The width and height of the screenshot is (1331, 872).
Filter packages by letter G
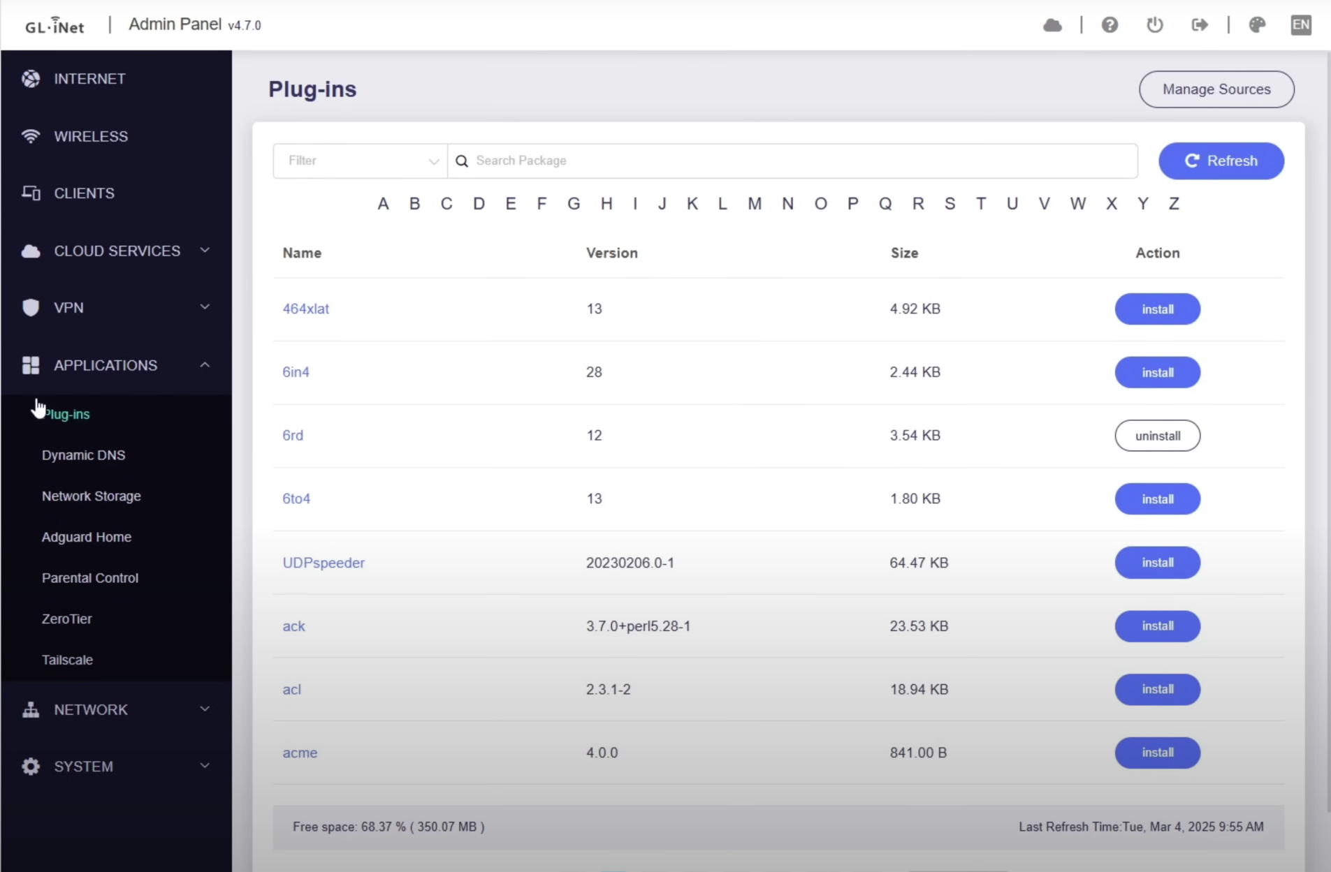point(574,204)
